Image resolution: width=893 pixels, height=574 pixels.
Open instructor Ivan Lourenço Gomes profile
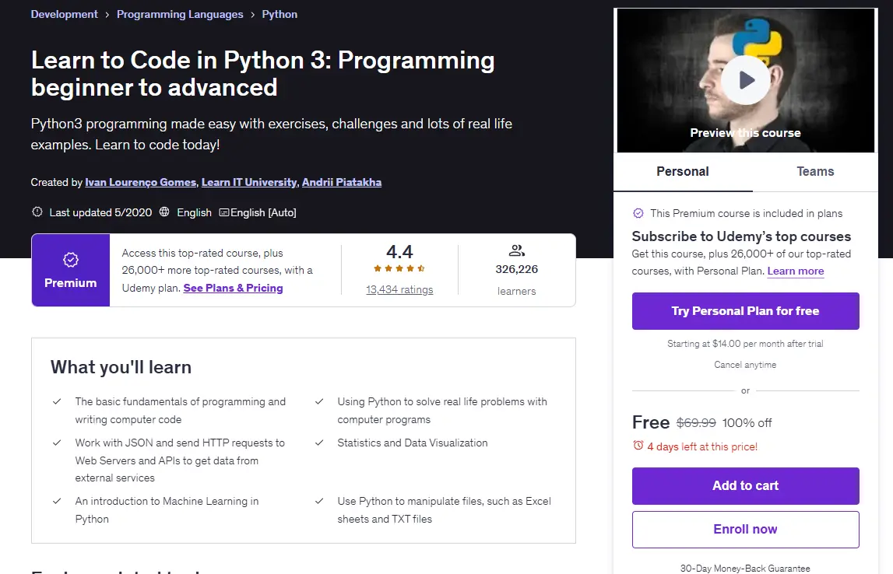tap(141, 182)
